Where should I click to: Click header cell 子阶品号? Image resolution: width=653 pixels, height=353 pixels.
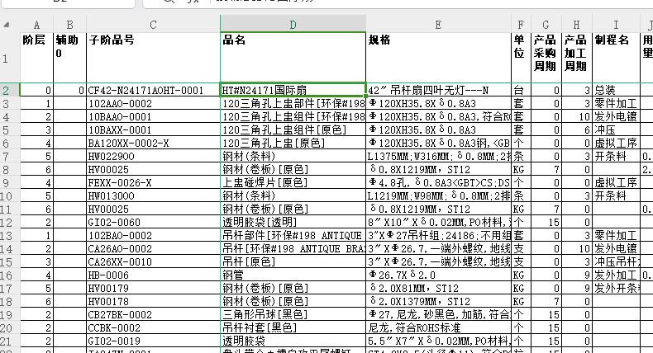153,58
